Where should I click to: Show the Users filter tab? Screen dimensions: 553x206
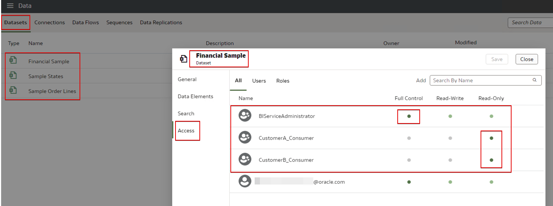coord(259,81)
